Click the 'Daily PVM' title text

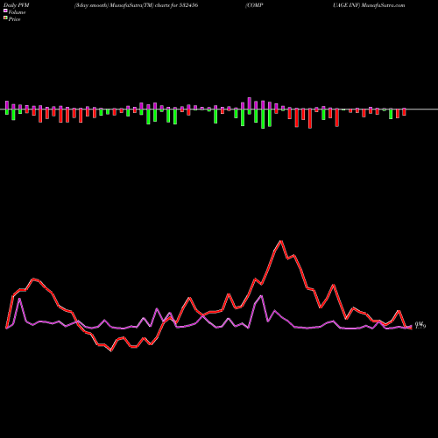point(17,5)
